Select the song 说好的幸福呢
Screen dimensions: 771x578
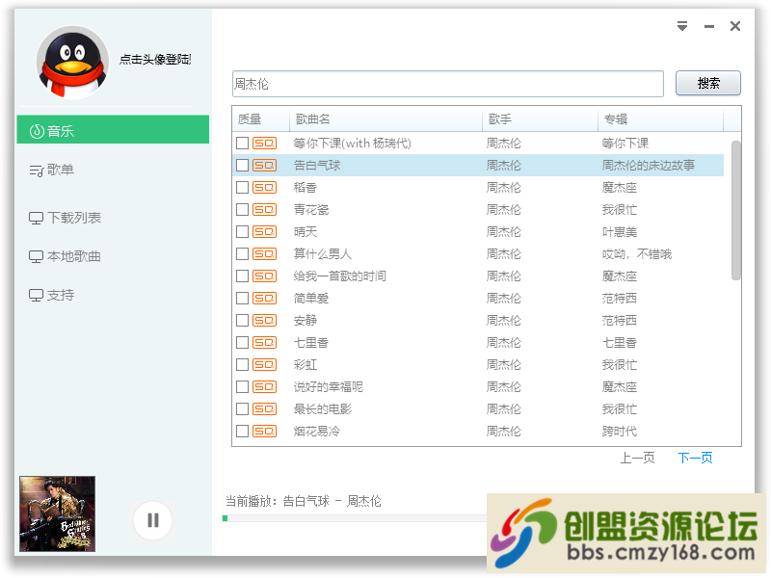coord(329,387)
